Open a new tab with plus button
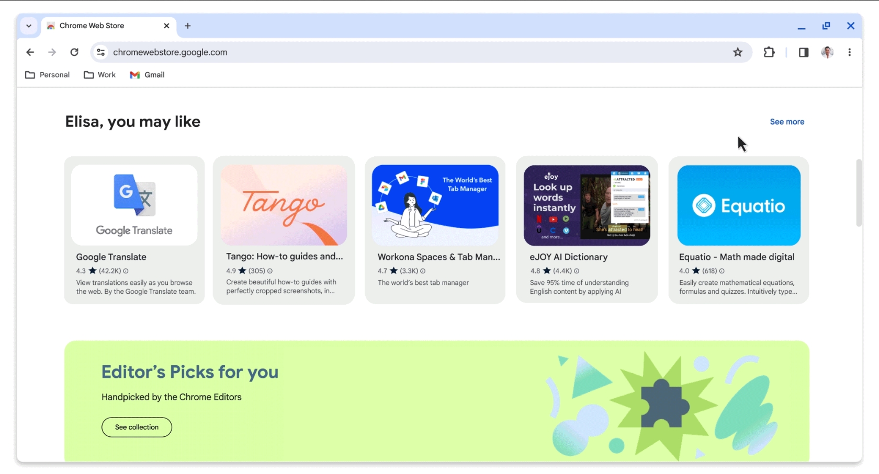The width and height of the screenshot is (879, 474). pos(188,26)
